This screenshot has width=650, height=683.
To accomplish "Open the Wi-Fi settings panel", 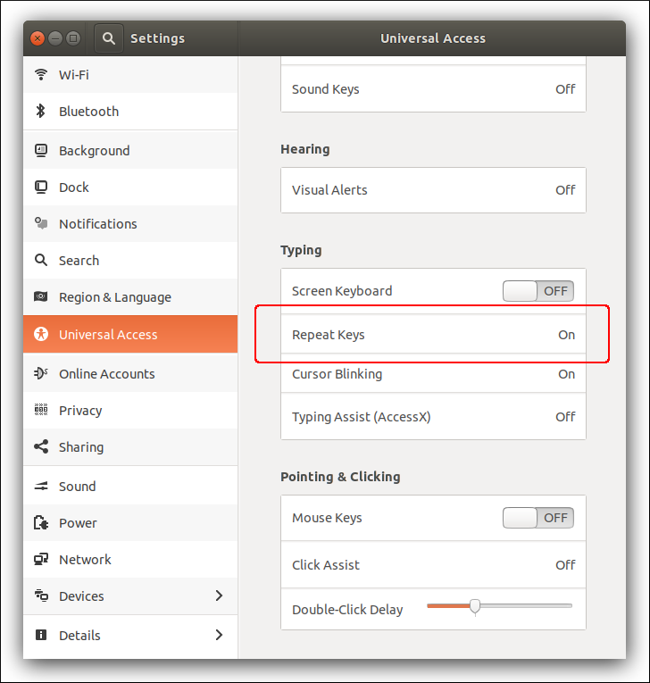I will point(130,74).
